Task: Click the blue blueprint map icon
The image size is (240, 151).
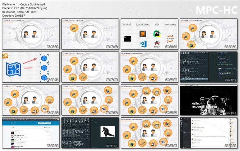Action: 13,69
